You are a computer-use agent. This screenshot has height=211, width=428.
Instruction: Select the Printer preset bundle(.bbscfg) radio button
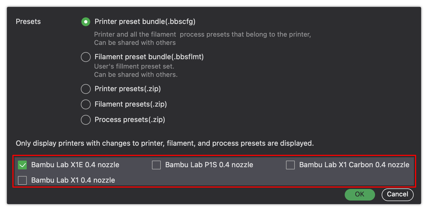pos(86,22)
